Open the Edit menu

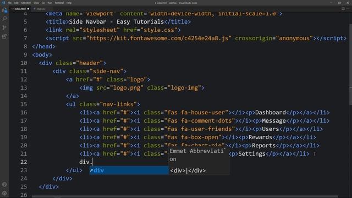(x=16, y=3)
